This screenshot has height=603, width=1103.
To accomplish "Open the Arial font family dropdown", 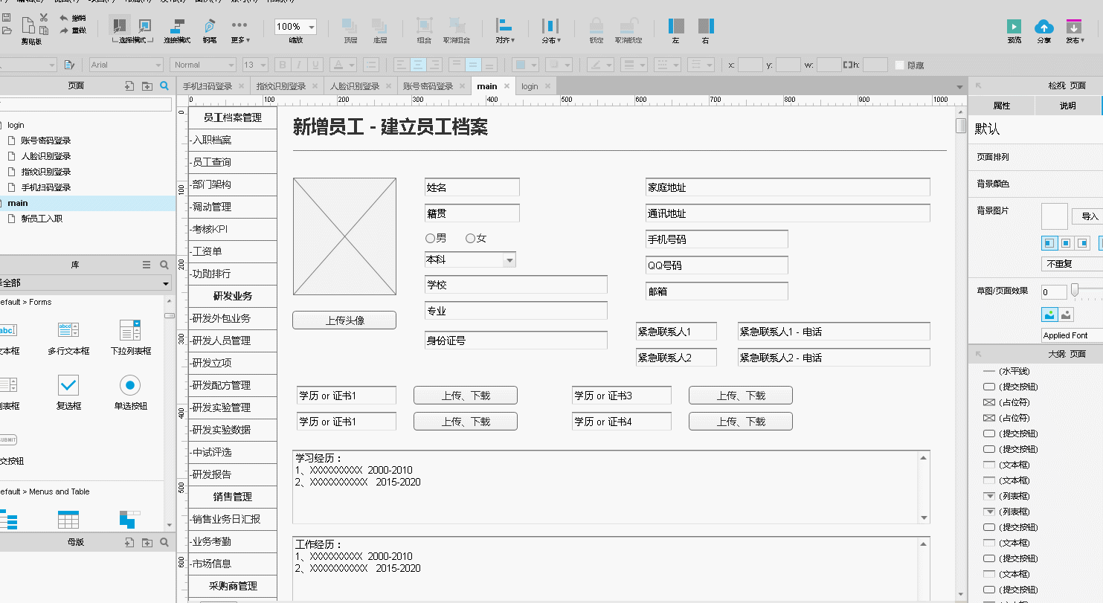I will click(x=126, y=65).
